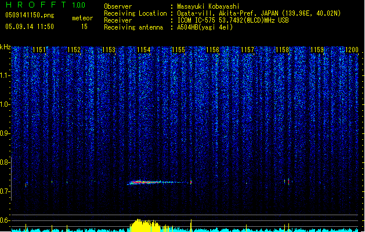Click the 1157 time marker
The height and width of the screenshot is (232, 365).
pos(247,50)
